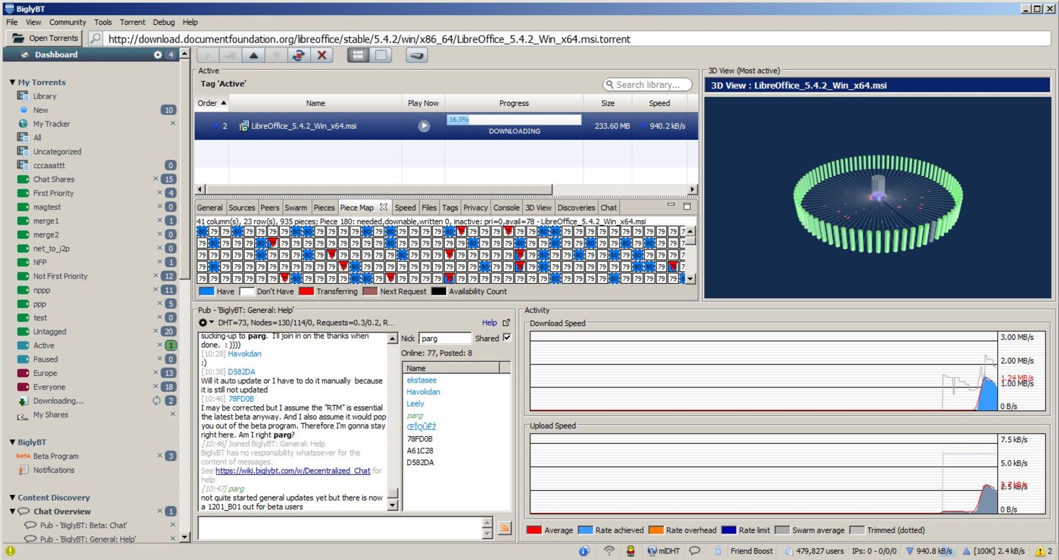Click the blue Have legend color swatch
1059x560 pixels.
click(206, 292)
